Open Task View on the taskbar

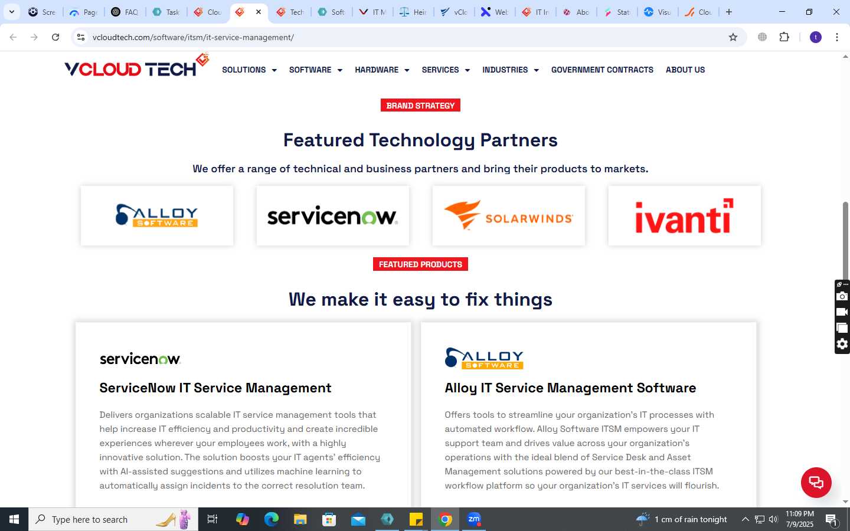pos(212,519)
